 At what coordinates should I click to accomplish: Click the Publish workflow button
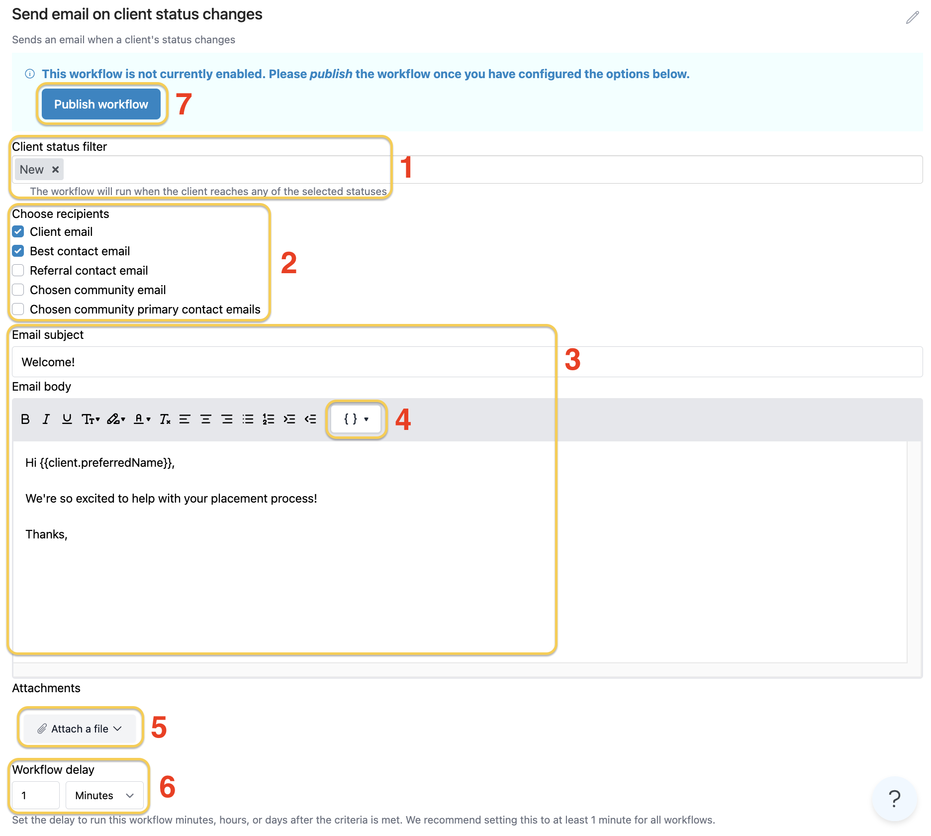tap(101, 104)
